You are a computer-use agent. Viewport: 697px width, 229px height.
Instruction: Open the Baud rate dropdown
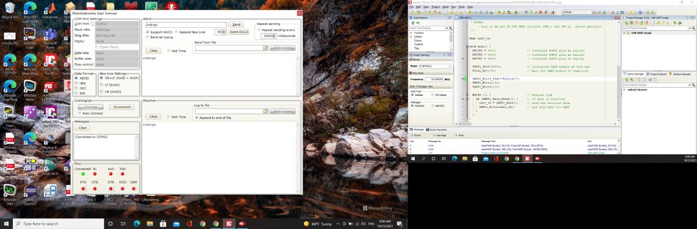[x=117, y=30]
